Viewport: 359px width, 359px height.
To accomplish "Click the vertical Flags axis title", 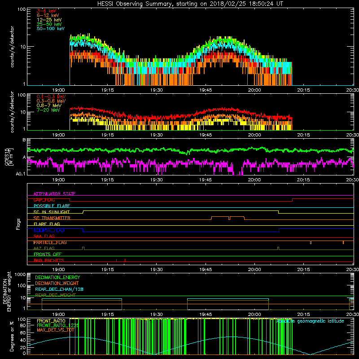I will point(18,224).
